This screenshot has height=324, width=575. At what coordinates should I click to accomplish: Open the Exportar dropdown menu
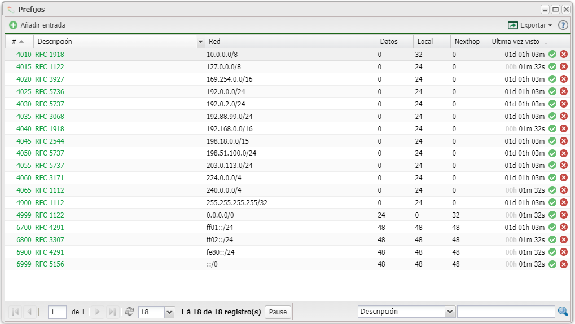coord(530,25)
